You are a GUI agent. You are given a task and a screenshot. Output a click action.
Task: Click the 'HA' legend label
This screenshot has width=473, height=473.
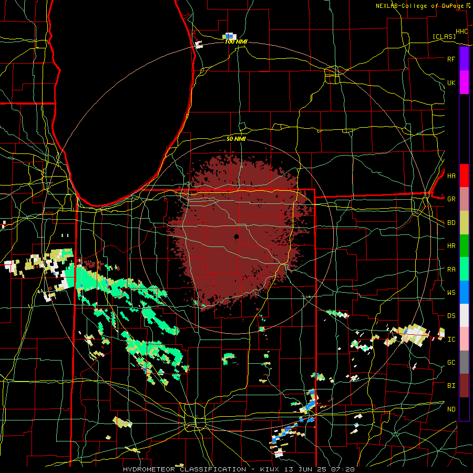(x=451, y=176)
